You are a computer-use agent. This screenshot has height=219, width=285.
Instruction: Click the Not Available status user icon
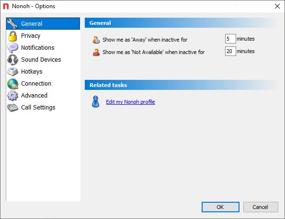[96, 52]
